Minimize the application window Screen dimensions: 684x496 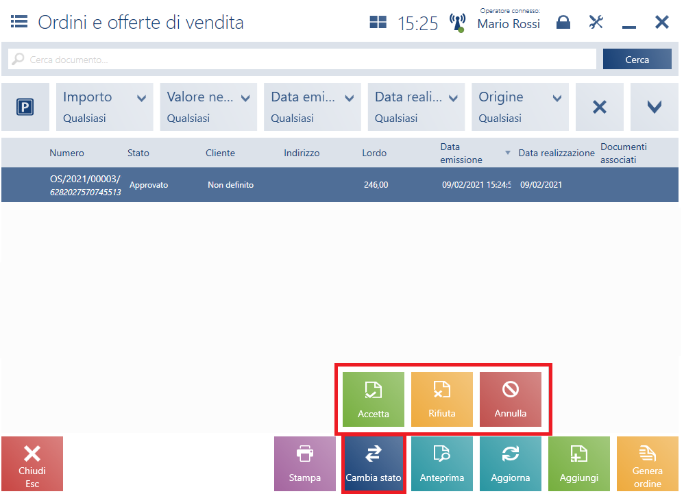[x=629, y=26]
